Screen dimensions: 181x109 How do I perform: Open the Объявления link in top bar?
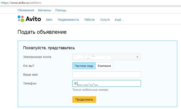[26, 10]
